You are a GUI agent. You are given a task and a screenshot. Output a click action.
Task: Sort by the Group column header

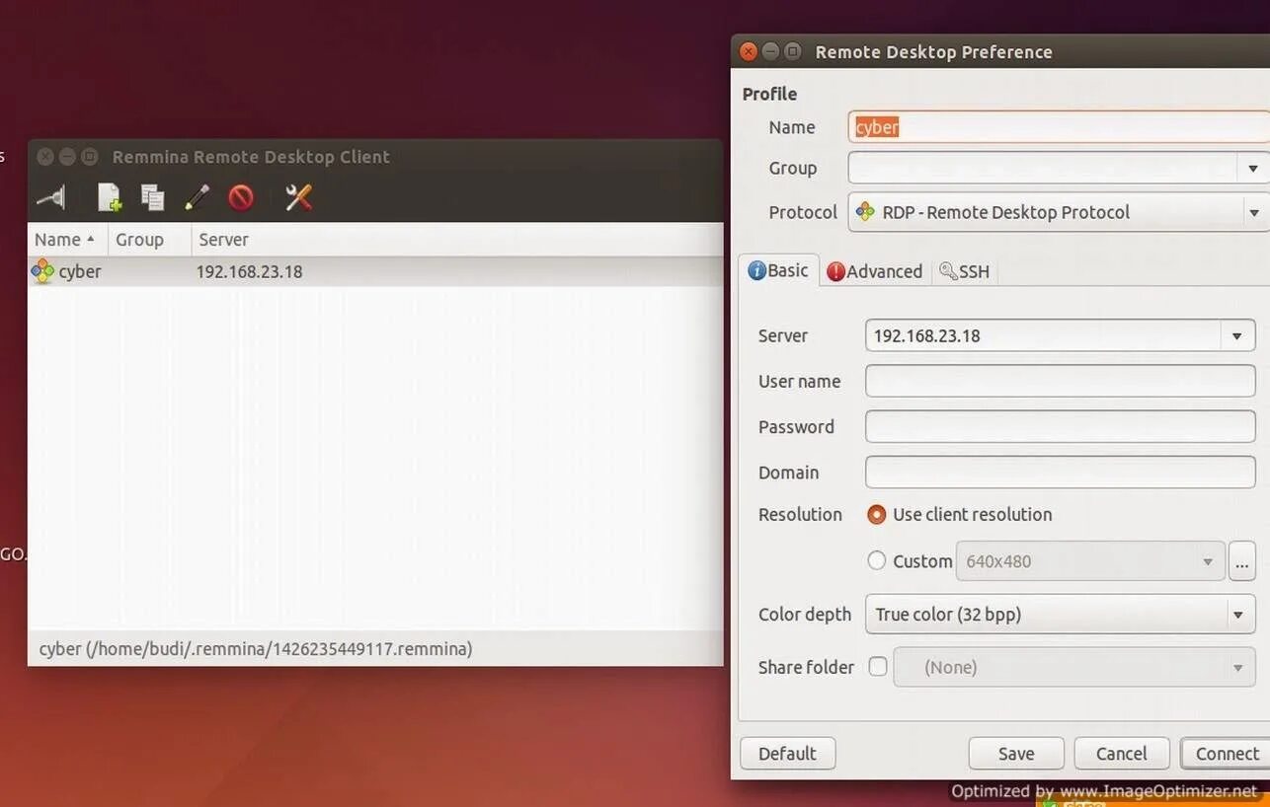click(150, 240)
